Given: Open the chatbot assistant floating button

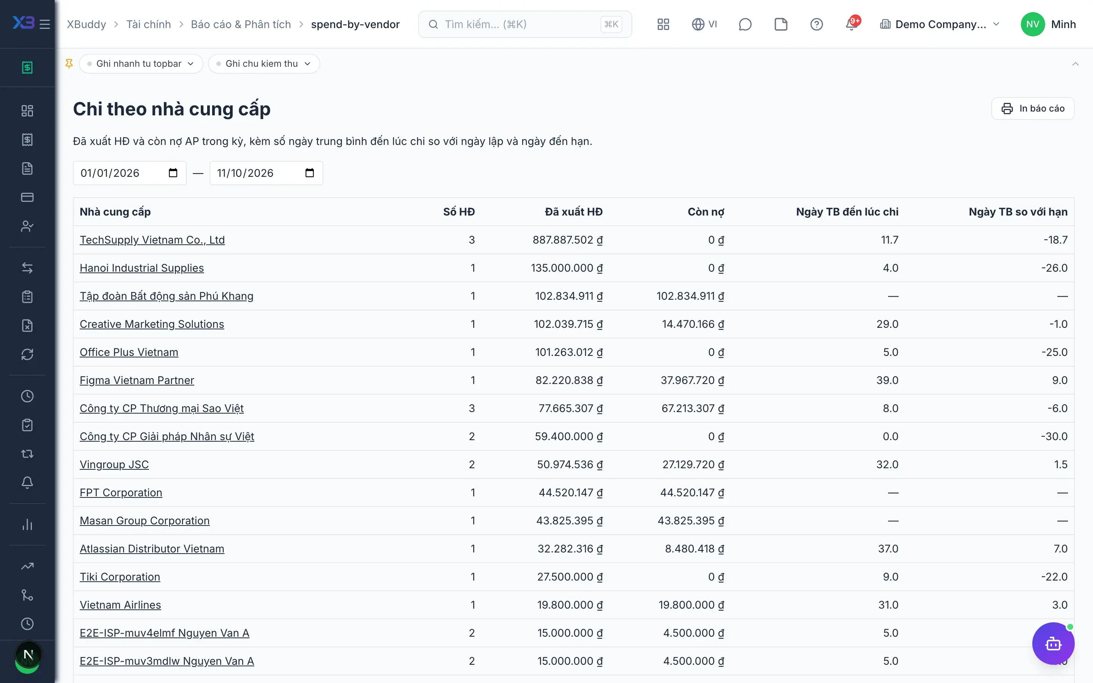Looking at the screenshot, I should pos(1053,643).
